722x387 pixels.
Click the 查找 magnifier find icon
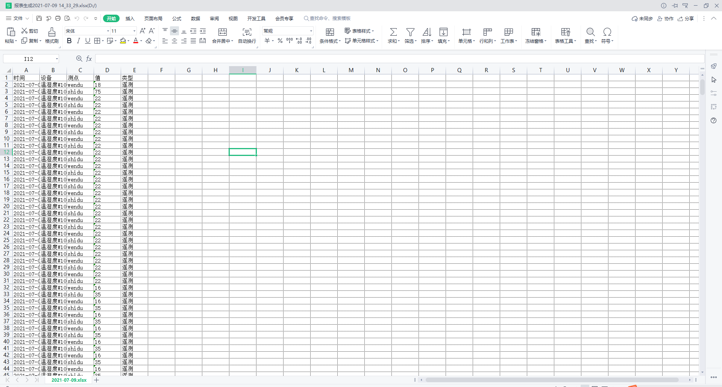(x=590, y=32)
